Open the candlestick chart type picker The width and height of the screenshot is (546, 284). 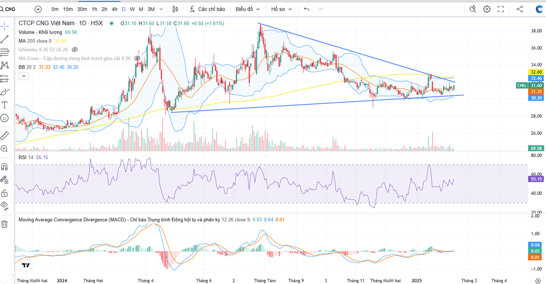[x=175, y=9]
